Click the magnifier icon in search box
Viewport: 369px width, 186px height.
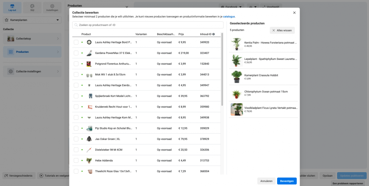pyautogui.click(x=76, y=25)
